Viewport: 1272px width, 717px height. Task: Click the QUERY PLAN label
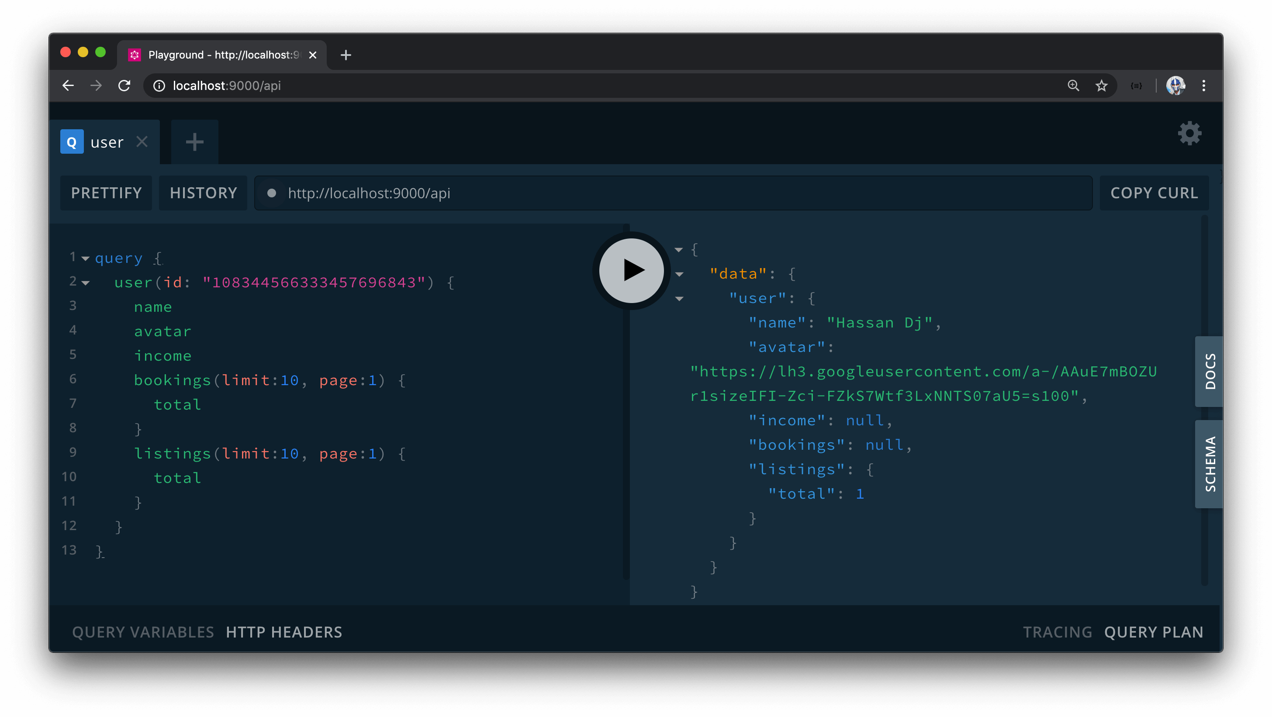[x=1153, y=631]
